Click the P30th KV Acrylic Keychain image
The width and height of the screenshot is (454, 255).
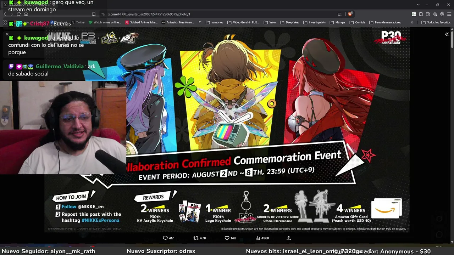point(190,212)
